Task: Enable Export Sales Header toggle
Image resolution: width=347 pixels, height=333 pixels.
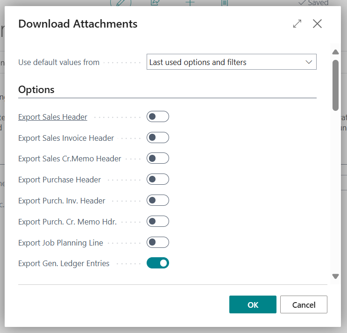Action: [x=158, y=116]
